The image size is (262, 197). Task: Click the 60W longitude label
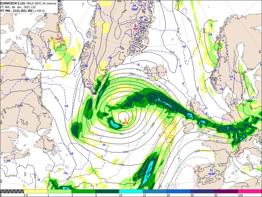[x=94, y=1]
